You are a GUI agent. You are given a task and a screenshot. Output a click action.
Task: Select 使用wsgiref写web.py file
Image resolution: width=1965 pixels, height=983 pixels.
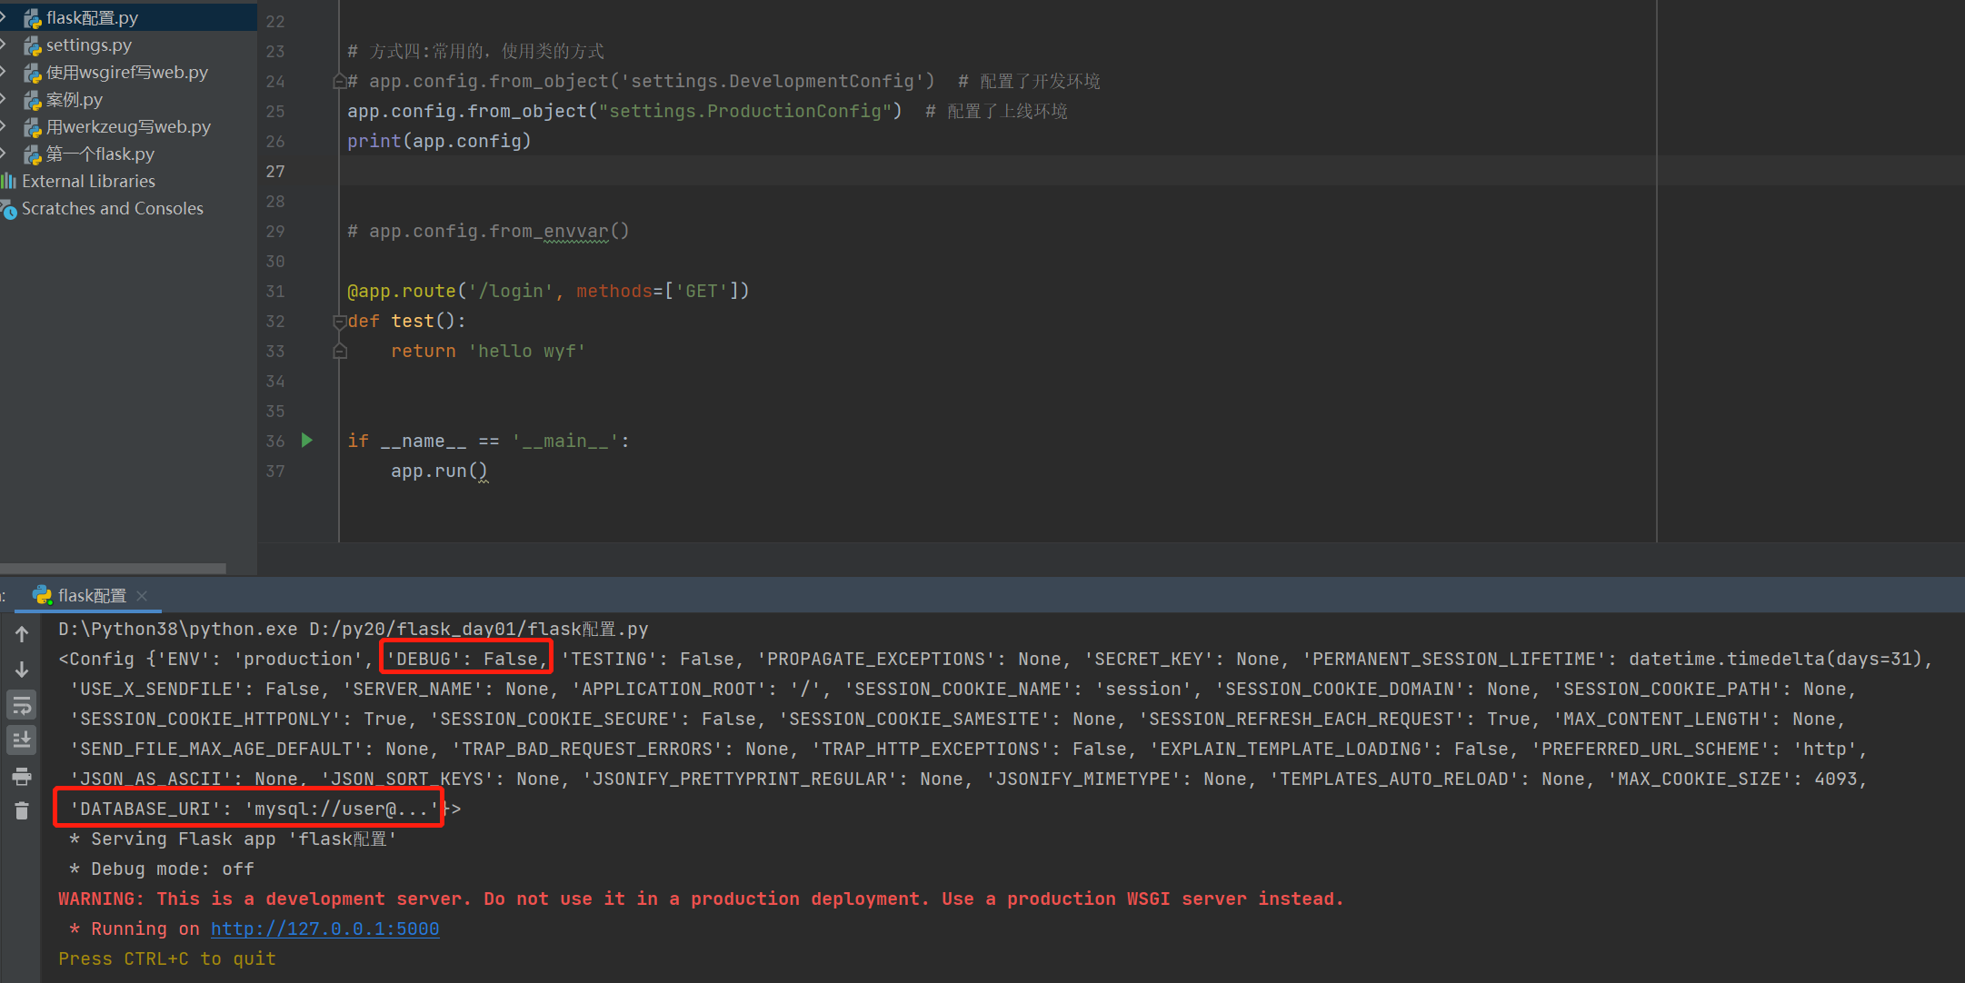point(127,73)
